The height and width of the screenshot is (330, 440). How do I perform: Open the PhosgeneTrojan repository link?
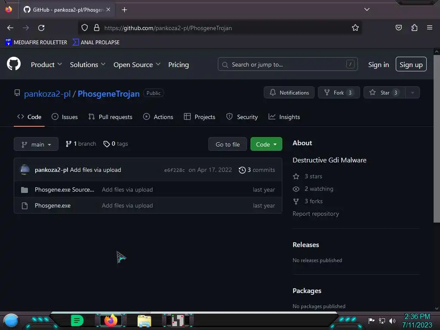tap(108, 94)
